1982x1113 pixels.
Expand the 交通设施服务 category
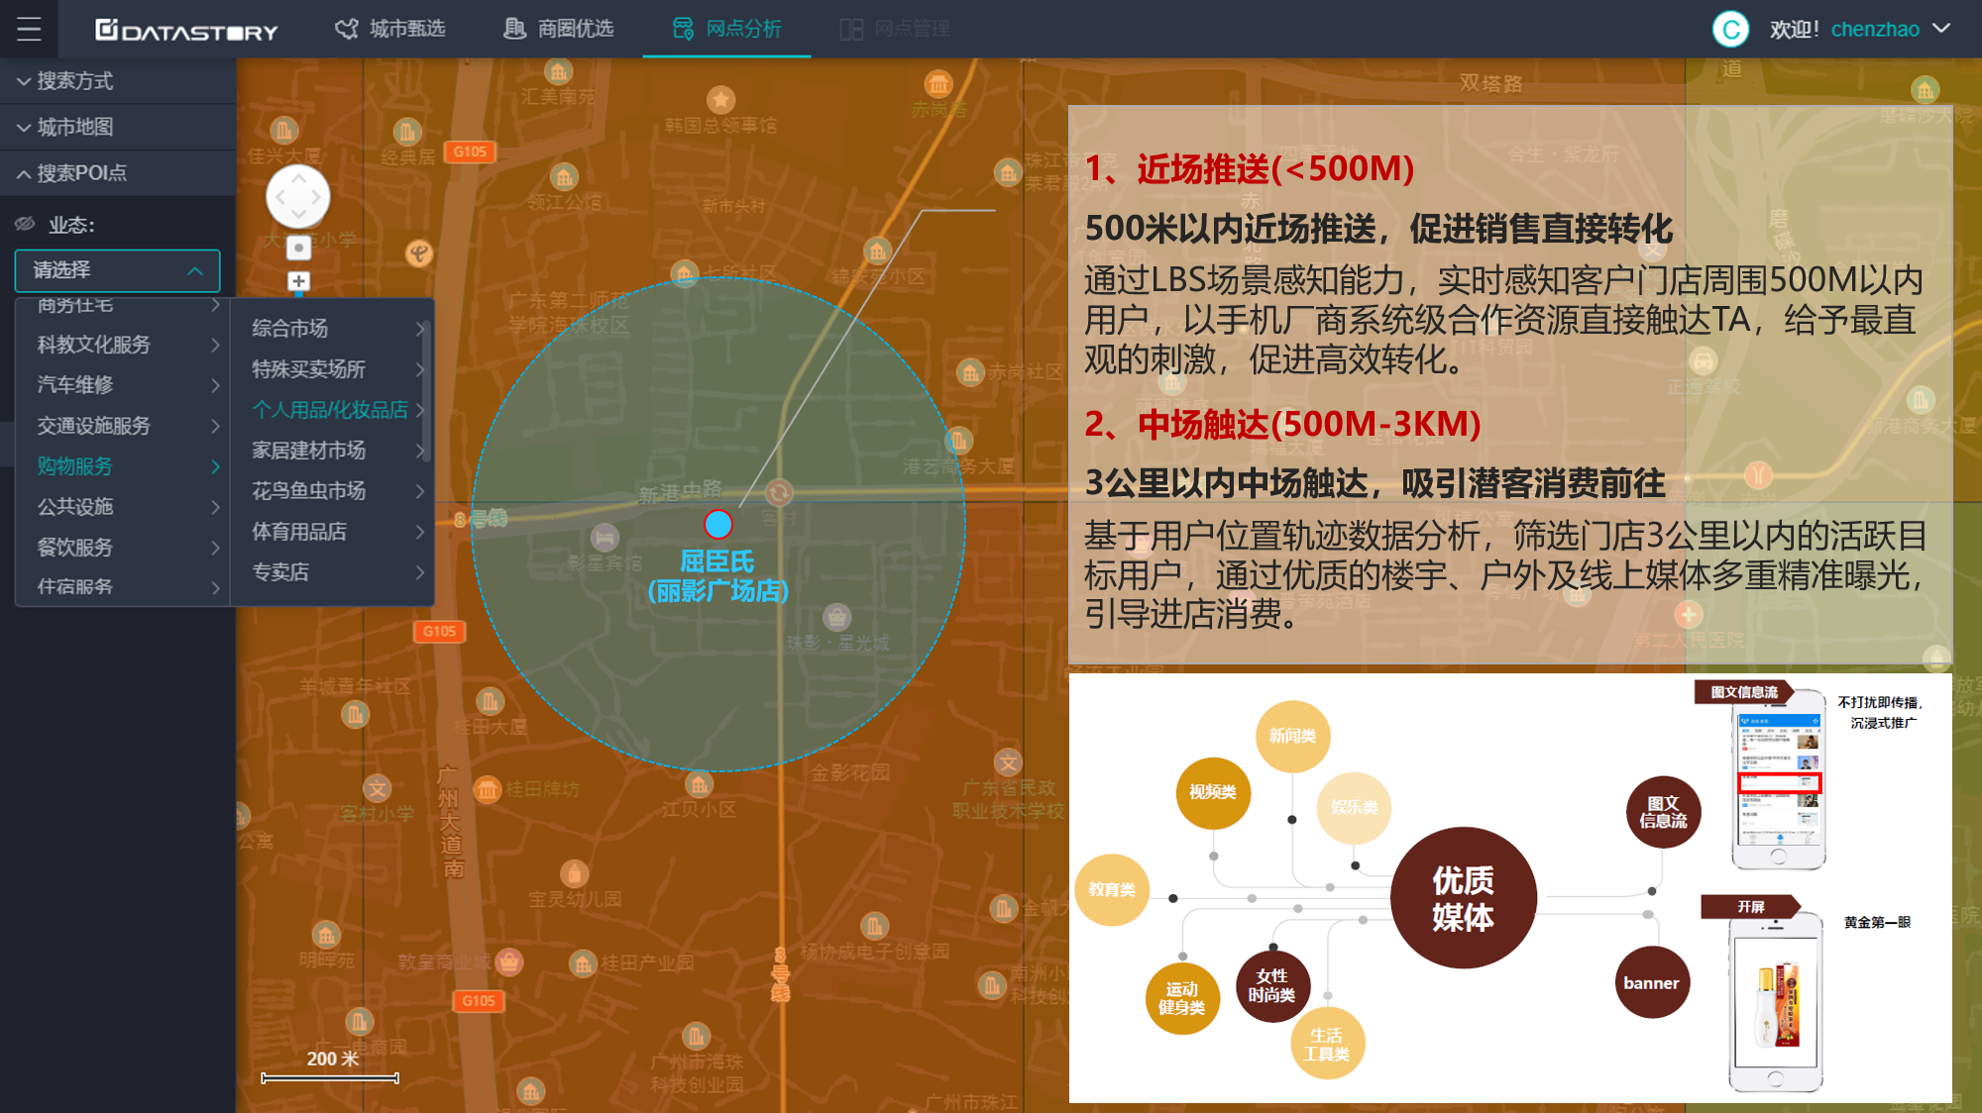(123, 426)
